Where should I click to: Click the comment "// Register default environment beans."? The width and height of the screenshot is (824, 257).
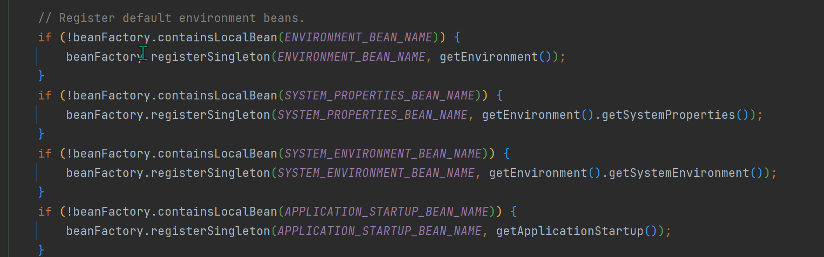point(171,18)
